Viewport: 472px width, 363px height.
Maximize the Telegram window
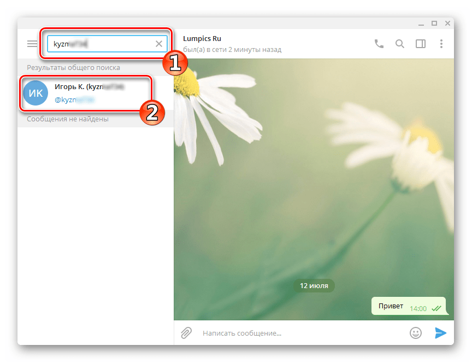tap(434, 23)
